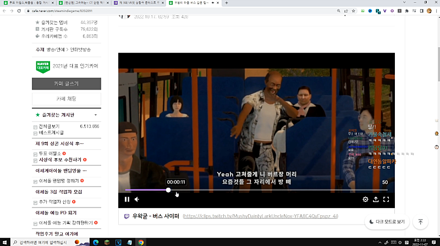Click the page vertical scrollbar thumb
The image size is (440, 246).
(438, 63)
